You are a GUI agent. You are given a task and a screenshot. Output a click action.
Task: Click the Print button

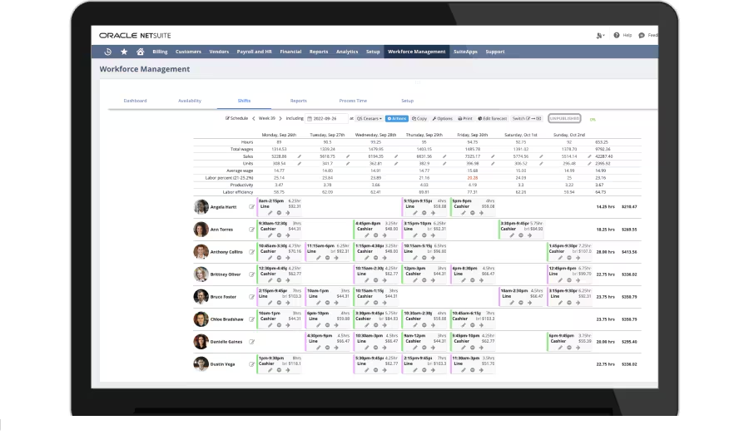465,119
